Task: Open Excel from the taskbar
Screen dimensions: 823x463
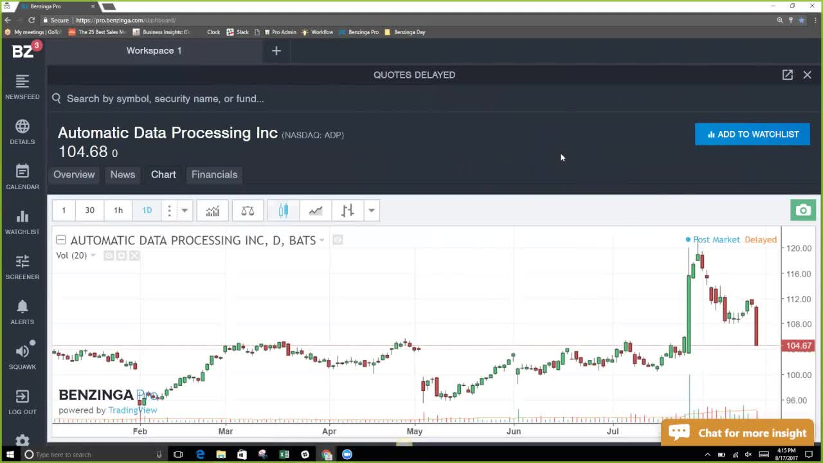Action: [x=284, y=455]
